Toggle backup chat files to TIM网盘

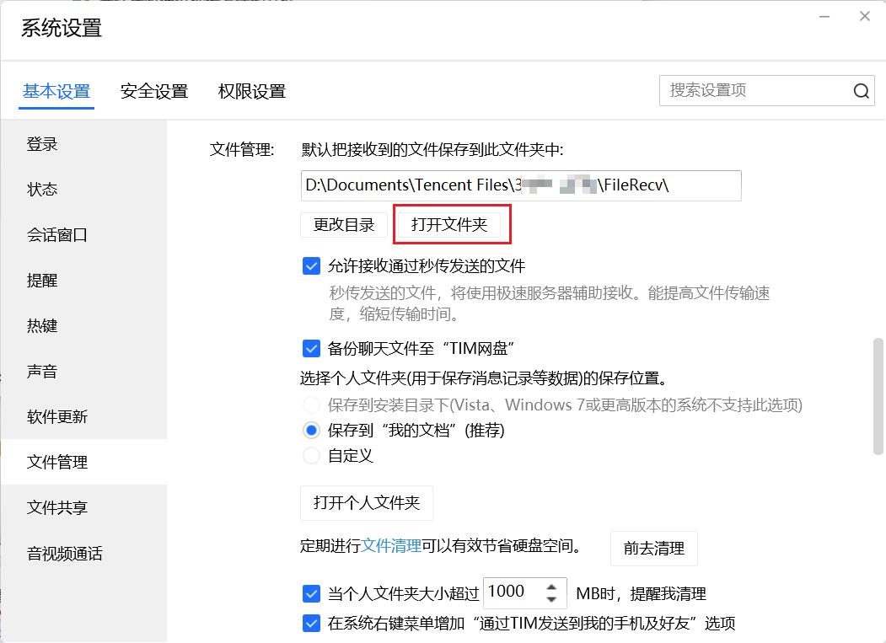[x=311, y=348]
